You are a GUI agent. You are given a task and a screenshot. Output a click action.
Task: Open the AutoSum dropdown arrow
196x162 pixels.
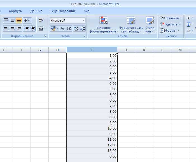point(193,18)
